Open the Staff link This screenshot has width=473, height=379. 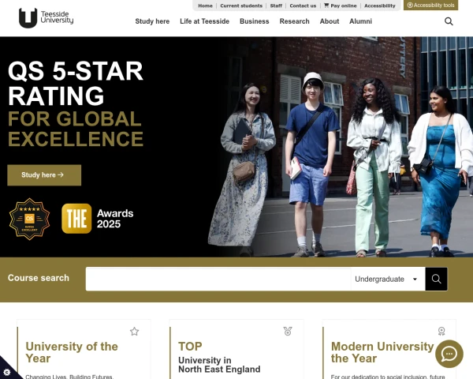pos(276,6)
